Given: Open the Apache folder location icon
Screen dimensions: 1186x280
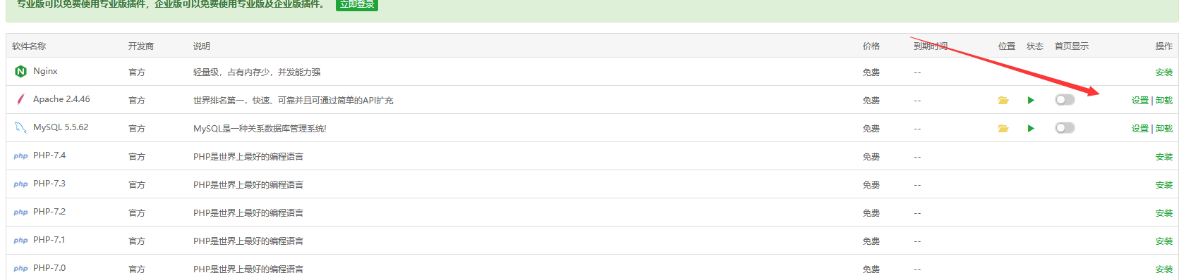Looking at the screenshot, I should point(1003,101).
